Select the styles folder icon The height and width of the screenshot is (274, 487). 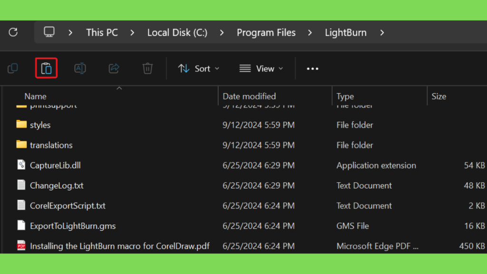(21, 124)
